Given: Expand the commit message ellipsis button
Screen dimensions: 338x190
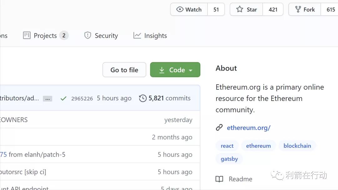Looking at the screenshot, I should click(48, 99).
